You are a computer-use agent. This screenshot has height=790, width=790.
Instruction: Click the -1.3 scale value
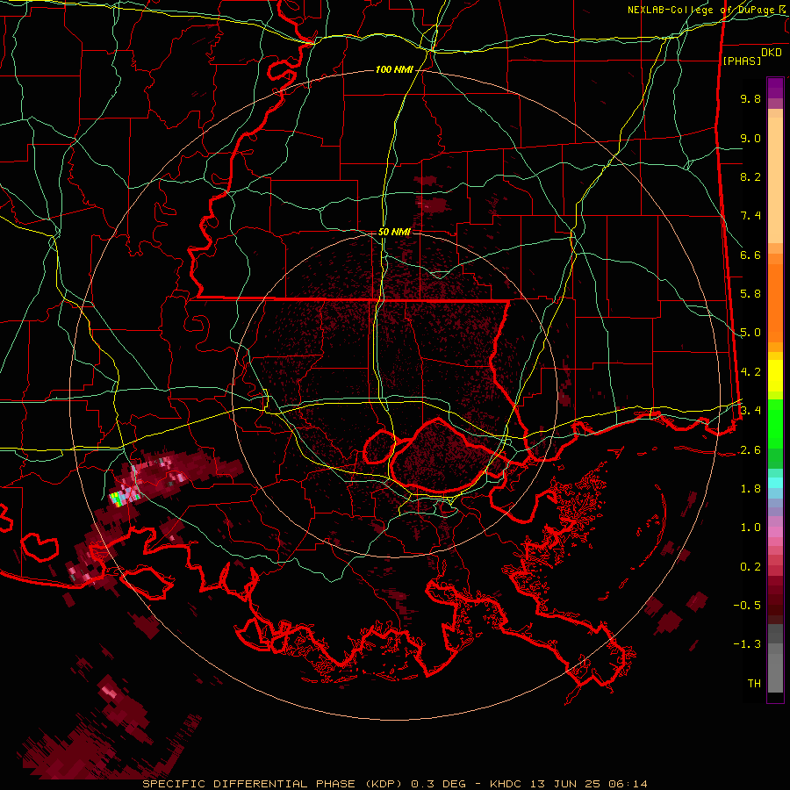747,644
